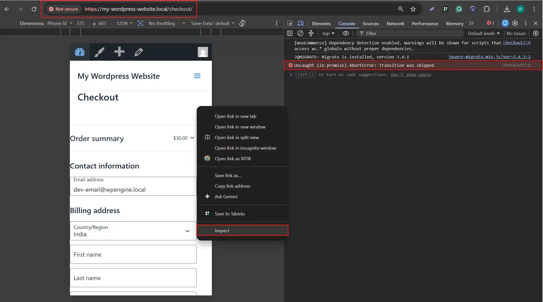Click the Customize paintbrush icon

99,52
